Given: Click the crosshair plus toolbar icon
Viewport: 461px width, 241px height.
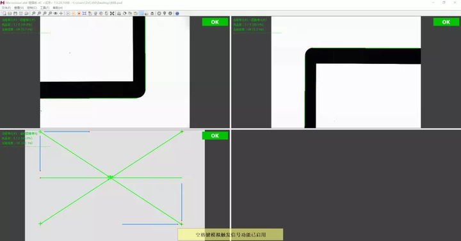Looking at the screenshot, I should coord(61,13).
